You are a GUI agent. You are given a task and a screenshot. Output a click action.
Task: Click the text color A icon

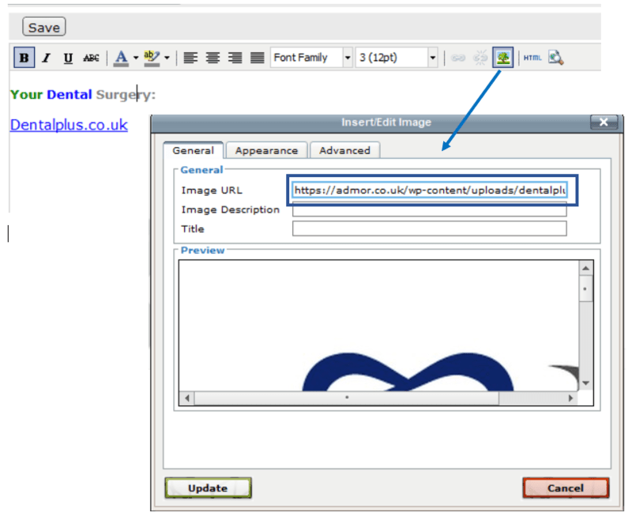point(120,58)
